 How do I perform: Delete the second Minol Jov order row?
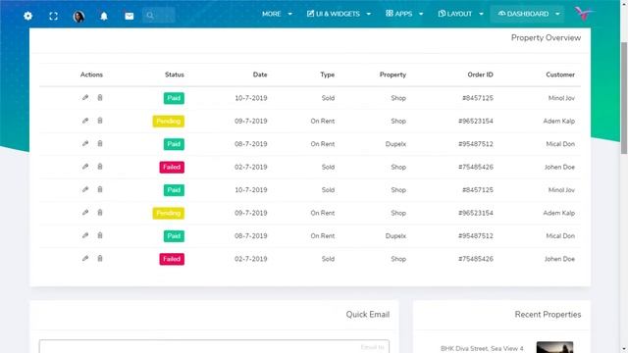[x=100, y=189]
